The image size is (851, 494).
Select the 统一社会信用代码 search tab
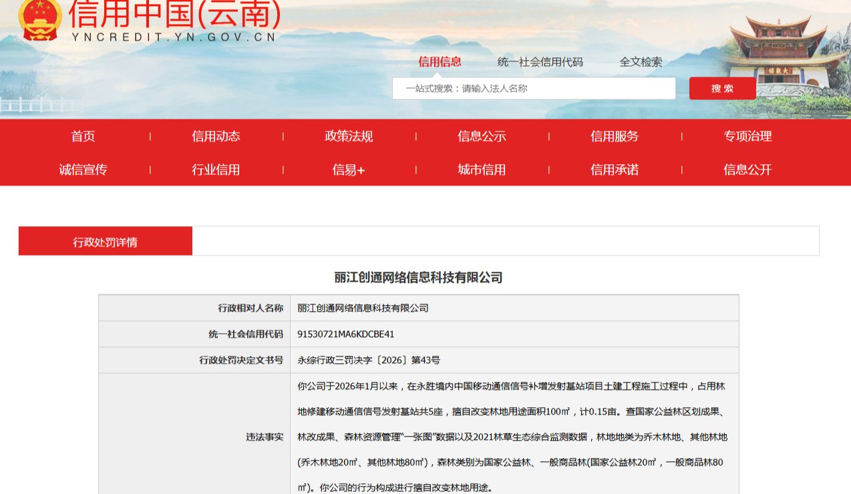point(540,62)
